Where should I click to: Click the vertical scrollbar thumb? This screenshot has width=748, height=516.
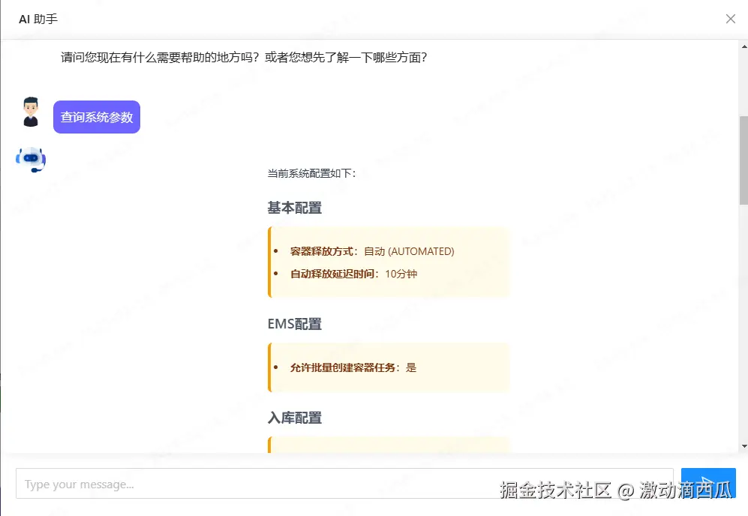[x=743, y=160]
